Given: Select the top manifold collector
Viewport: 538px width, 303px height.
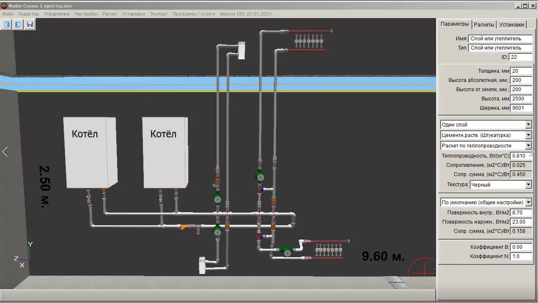Looking at the screenshot, I should click(x=309, y=40).
